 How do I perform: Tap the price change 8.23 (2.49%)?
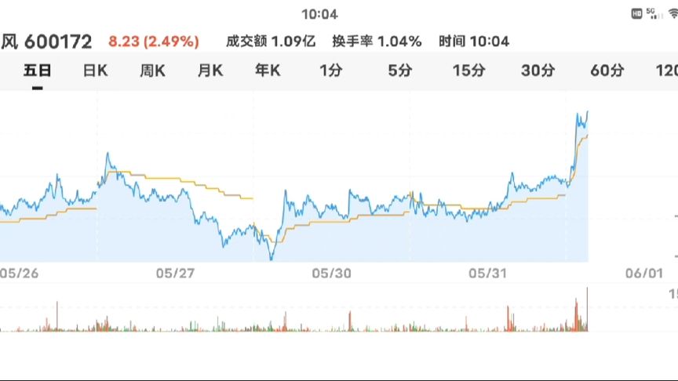click(154, 42)
